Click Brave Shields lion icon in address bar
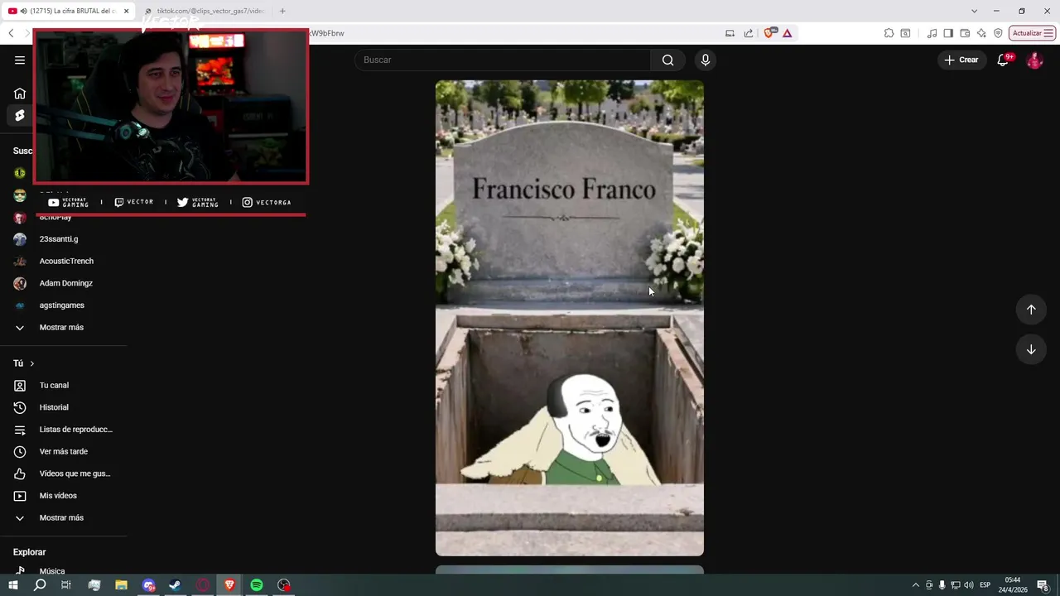The height and width of the screenshot is (596, 1060). point(769,33)
